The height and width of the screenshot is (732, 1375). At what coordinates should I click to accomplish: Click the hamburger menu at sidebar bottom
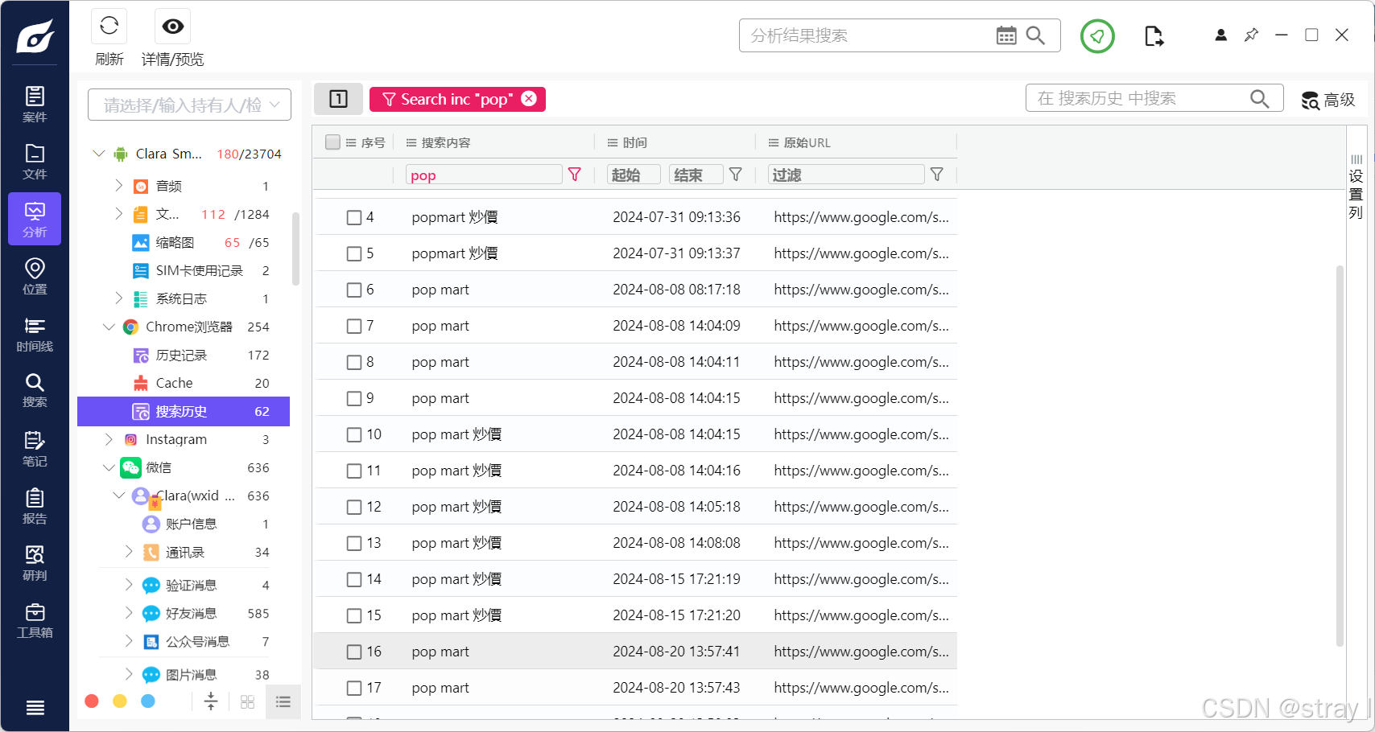35,708
